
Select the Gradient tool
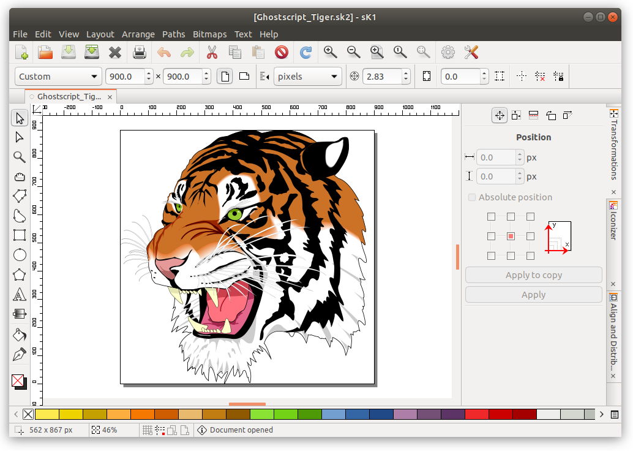coord(20,314)
